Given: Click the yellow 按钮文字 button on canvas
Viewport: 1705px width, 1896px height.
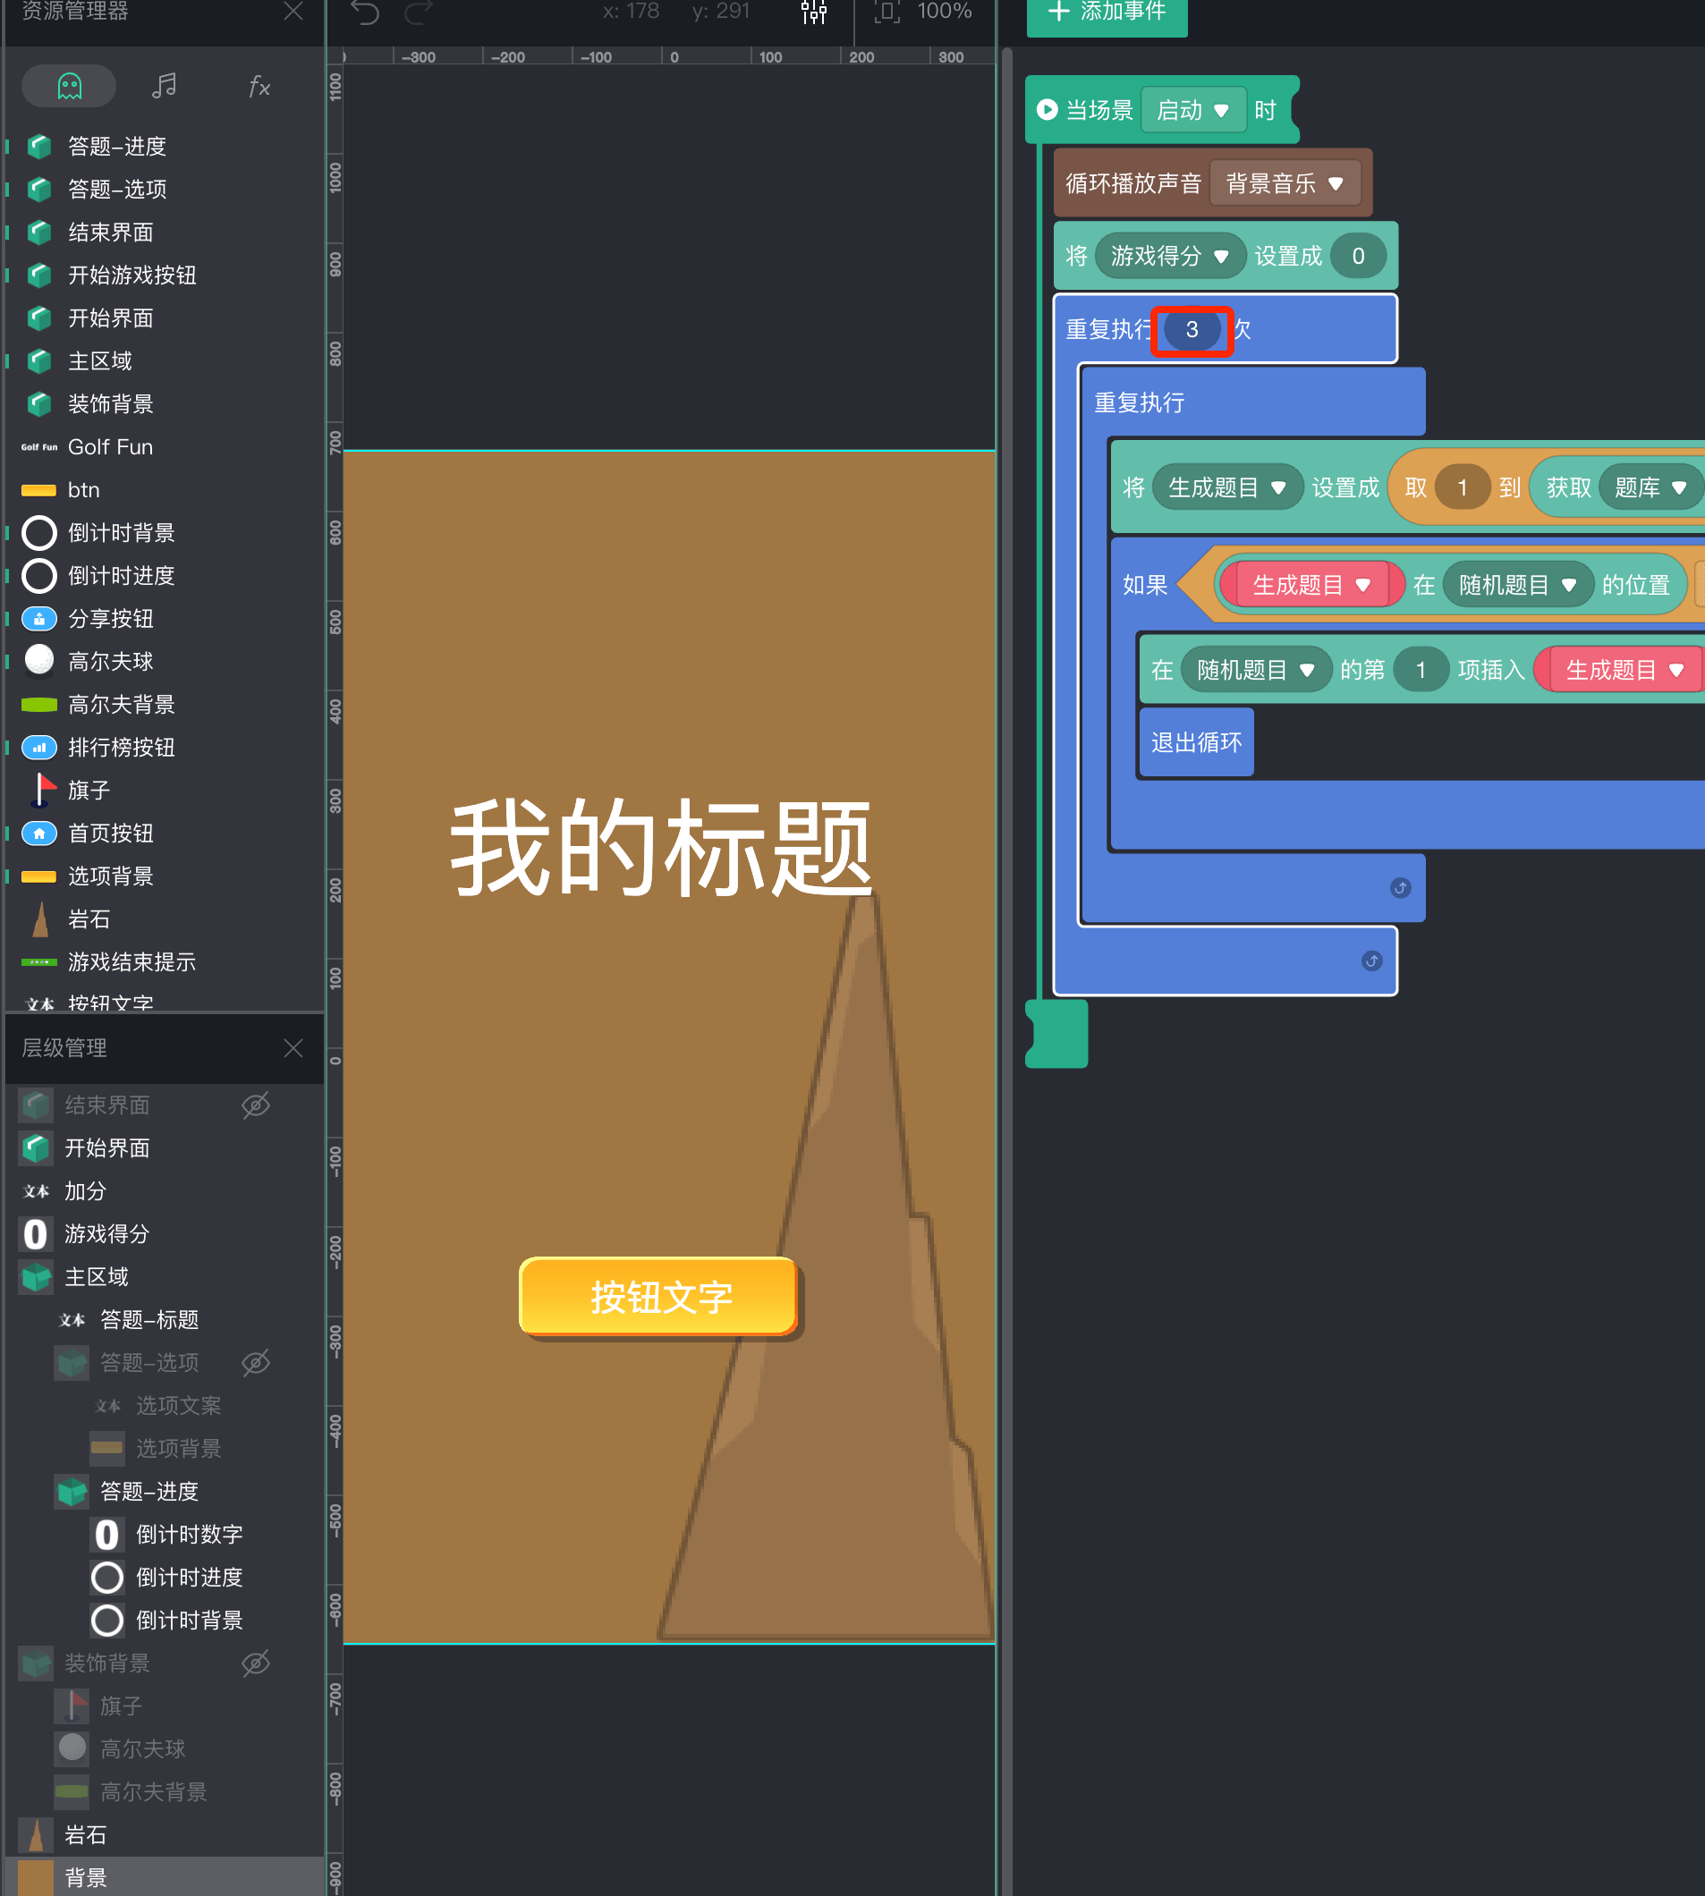Looking at the screenshot, I should pyautogui.click(x=659, y=1298).
